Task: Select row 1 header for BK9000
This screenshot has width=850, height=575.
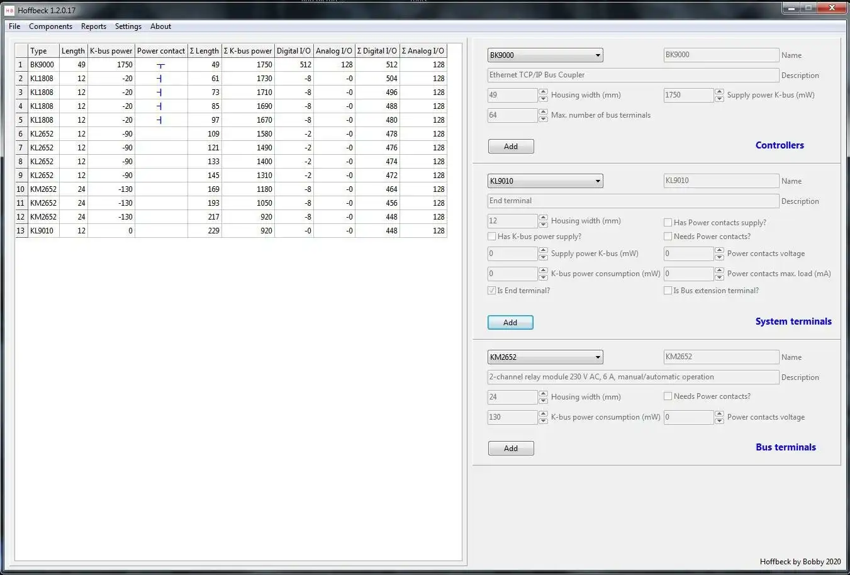Action: (21, 65)
